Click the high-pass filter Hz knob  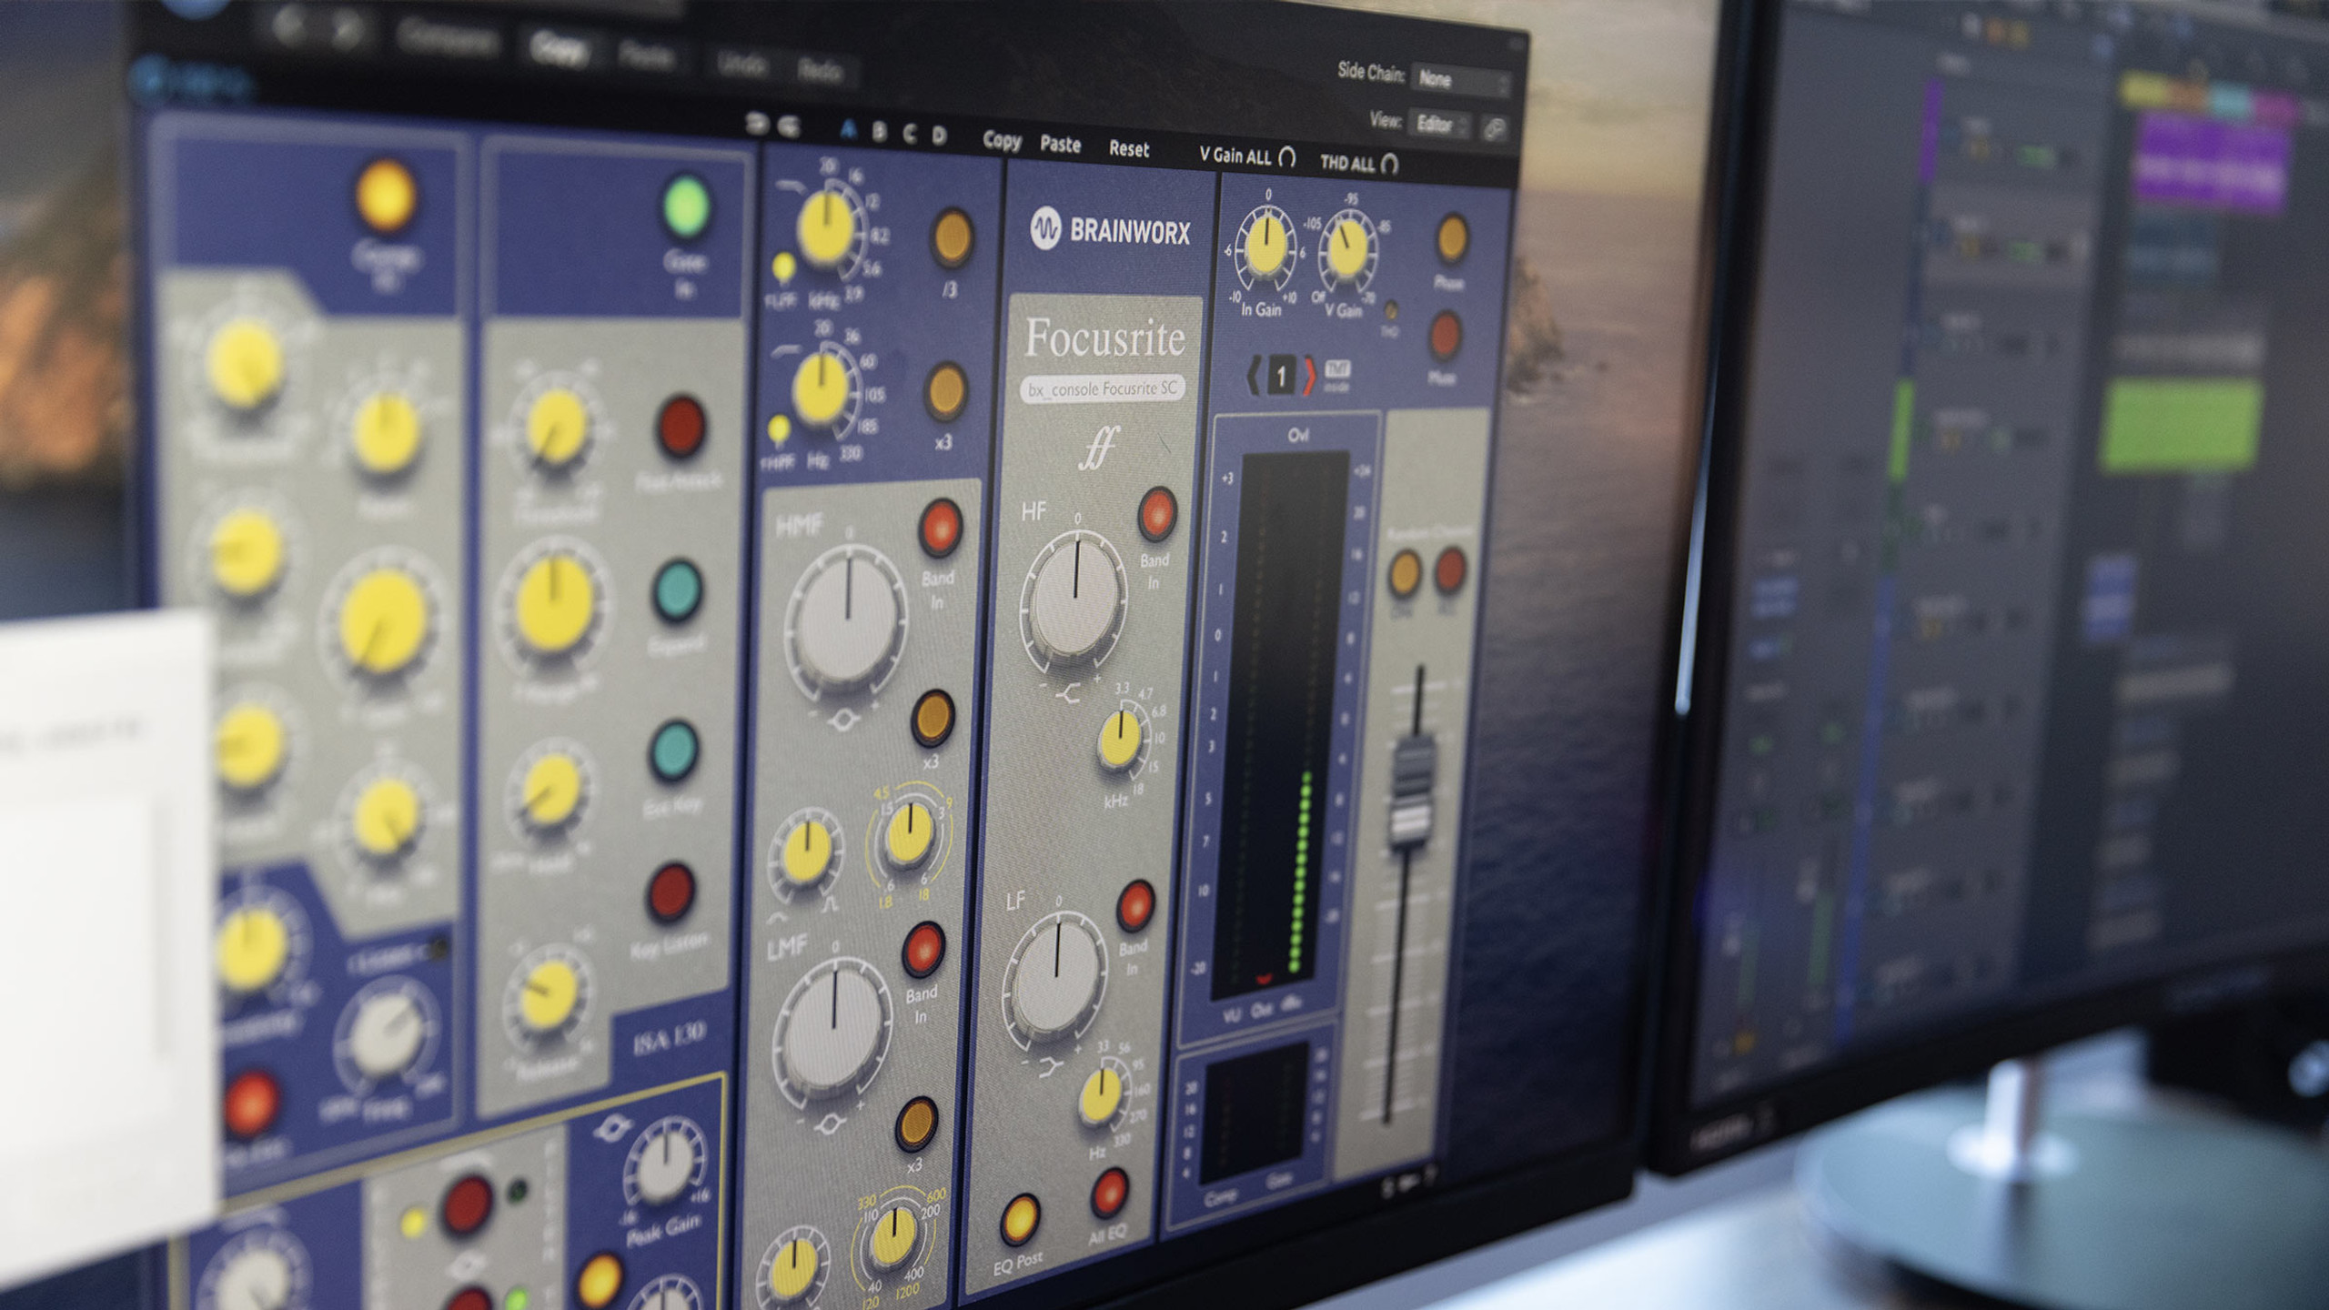pyautogui.click(x=822, y=390)
